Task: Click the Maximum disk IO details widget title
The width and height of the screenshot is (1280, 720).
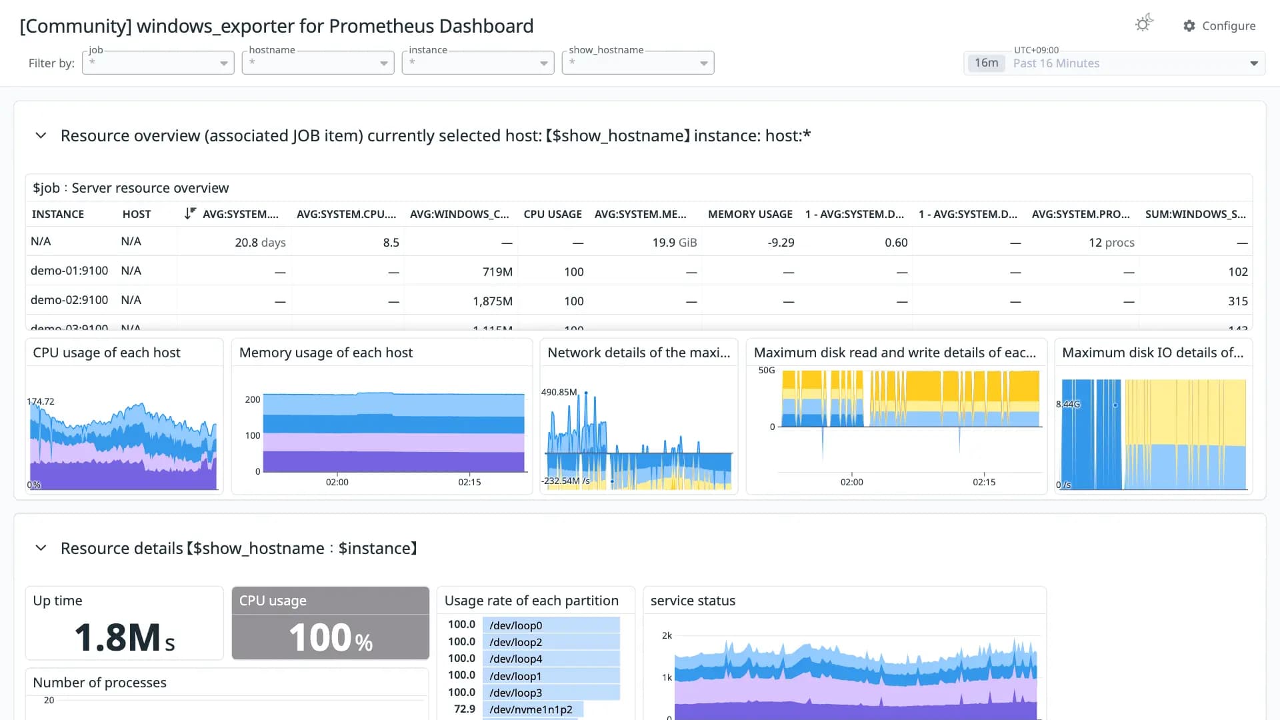Action: click(x=1153, y=353)
